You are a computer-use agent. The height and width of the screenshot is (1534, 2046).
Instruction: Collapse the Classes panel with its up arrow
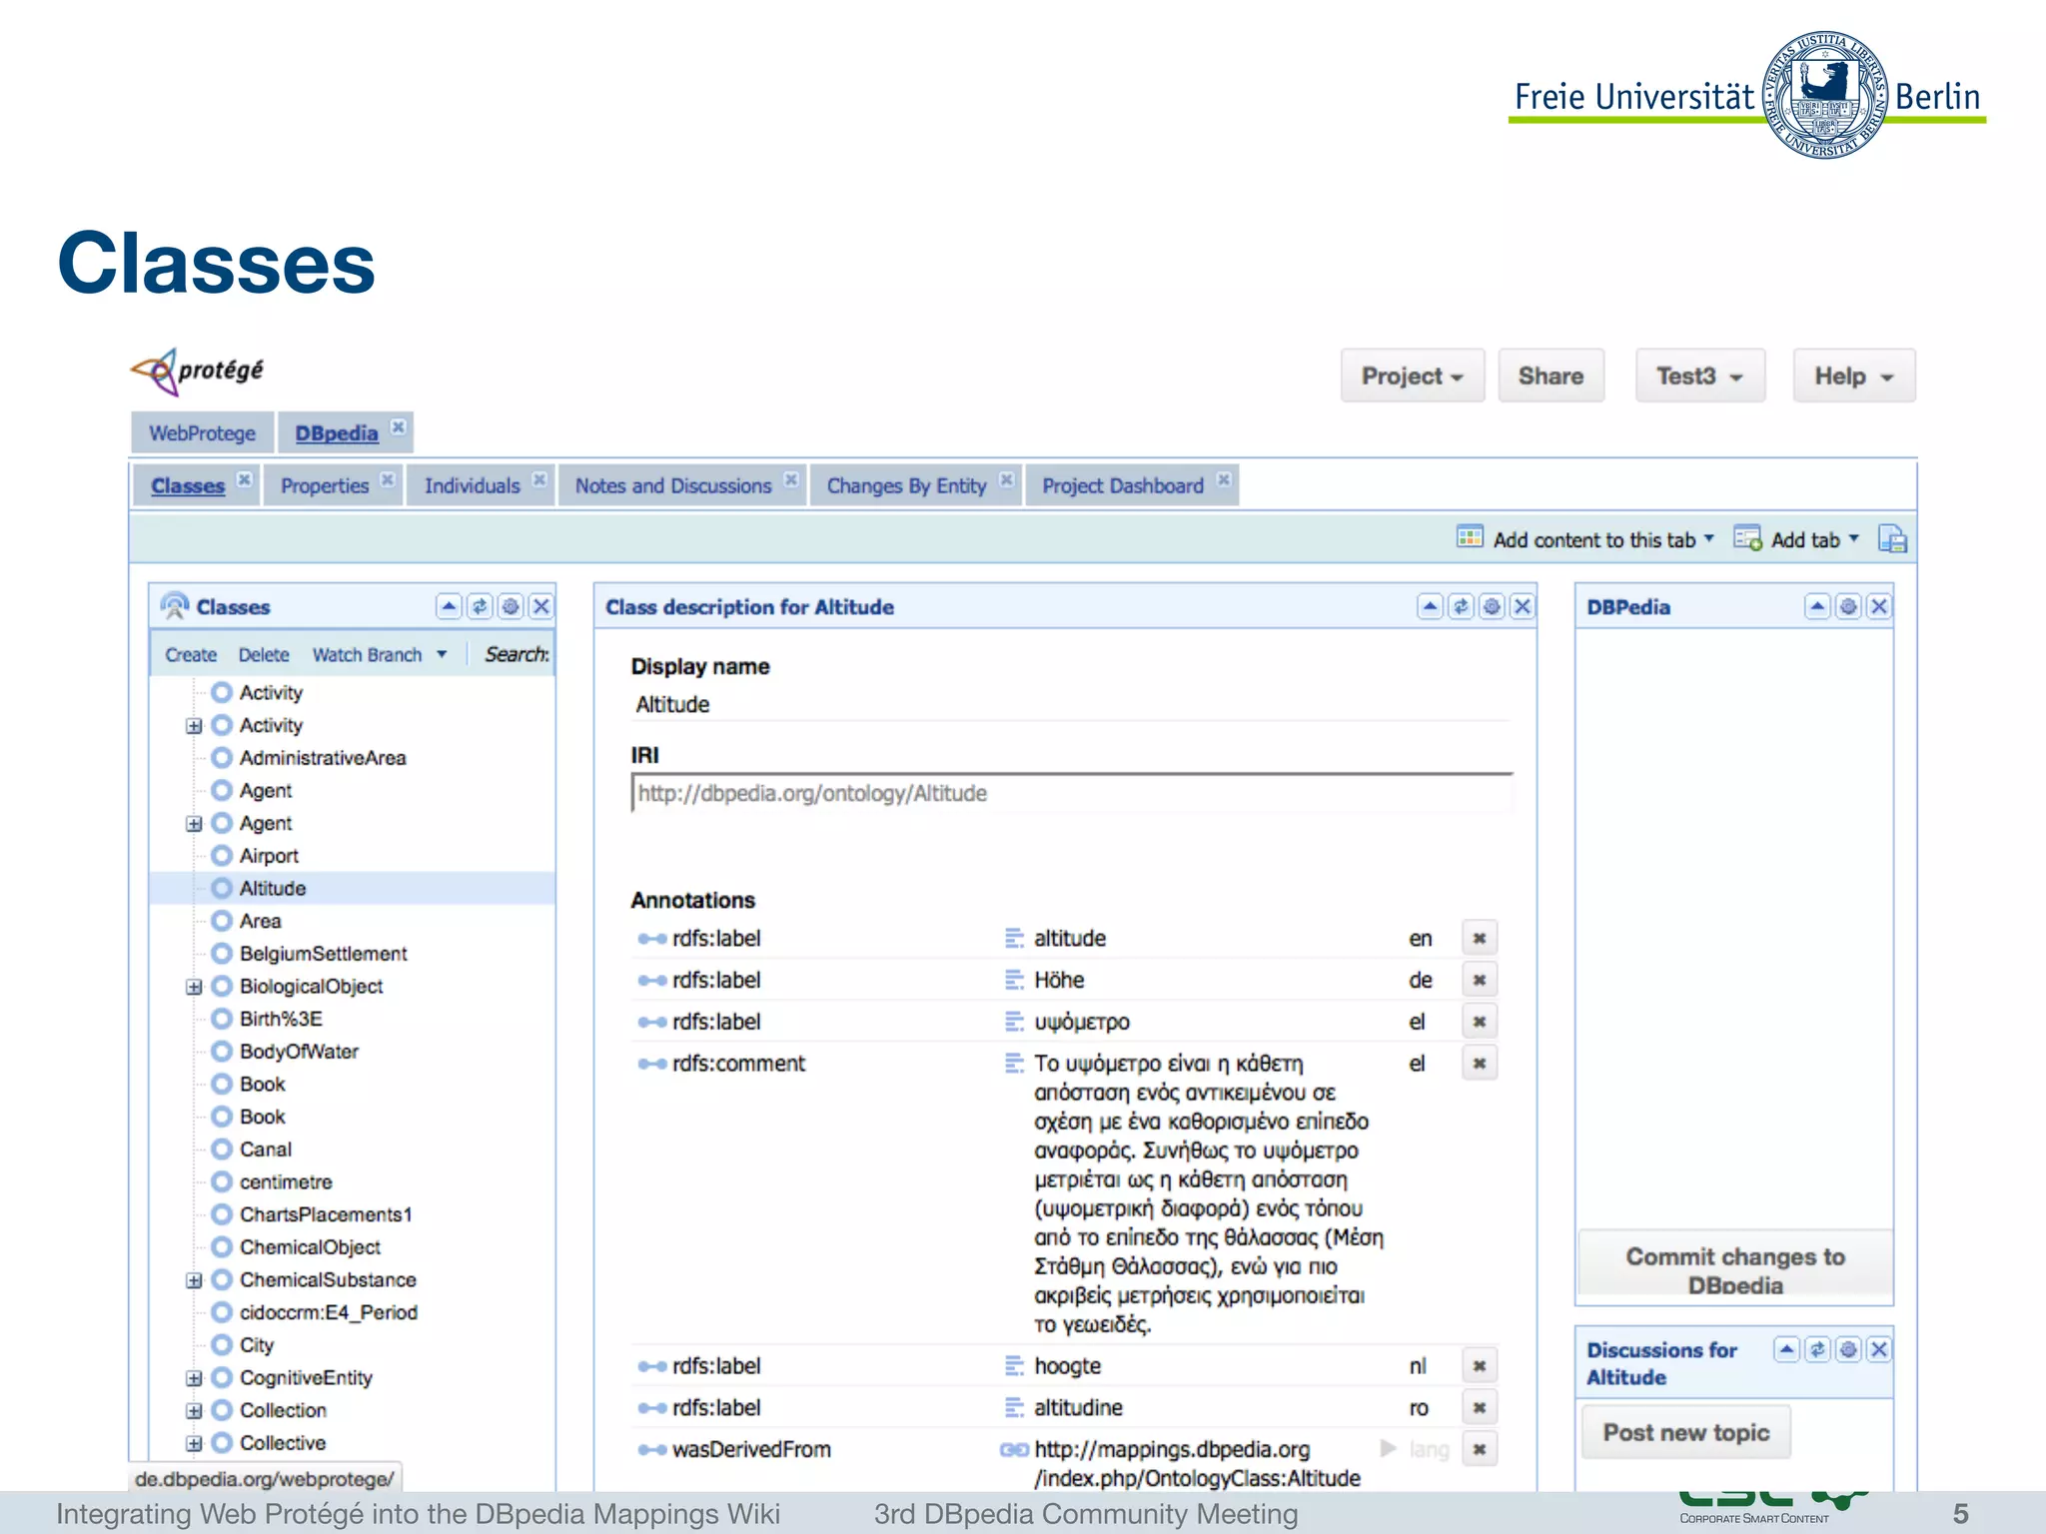(x=449, y=606)
